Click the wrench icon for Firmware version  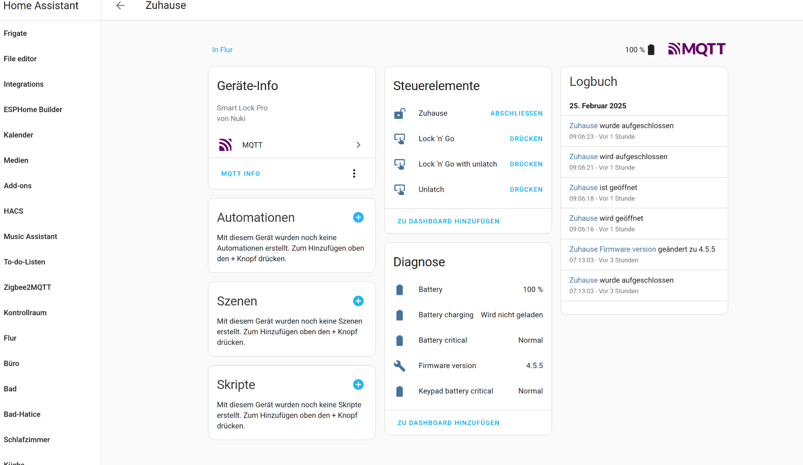(x=399, y=366)
